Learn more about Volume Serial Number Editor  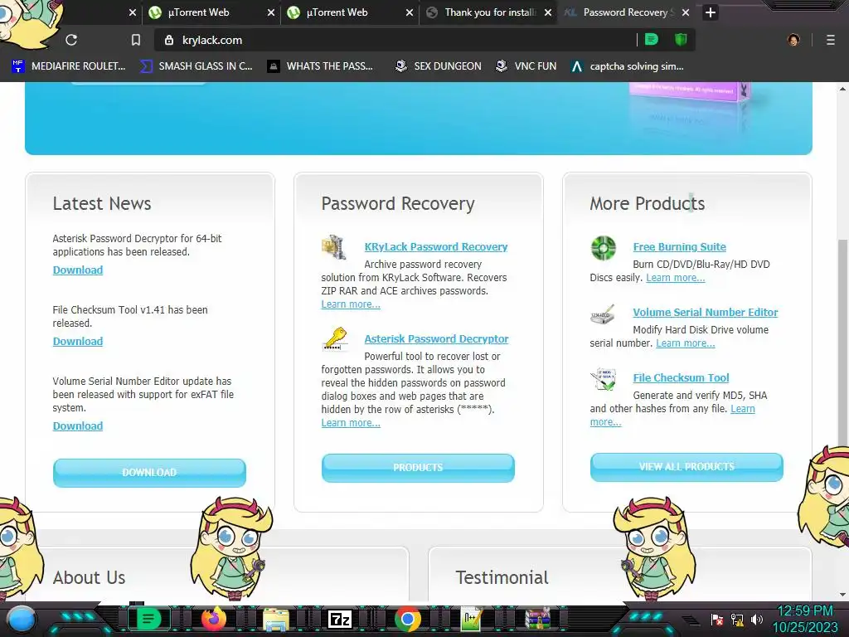click(x=686, y=343)
